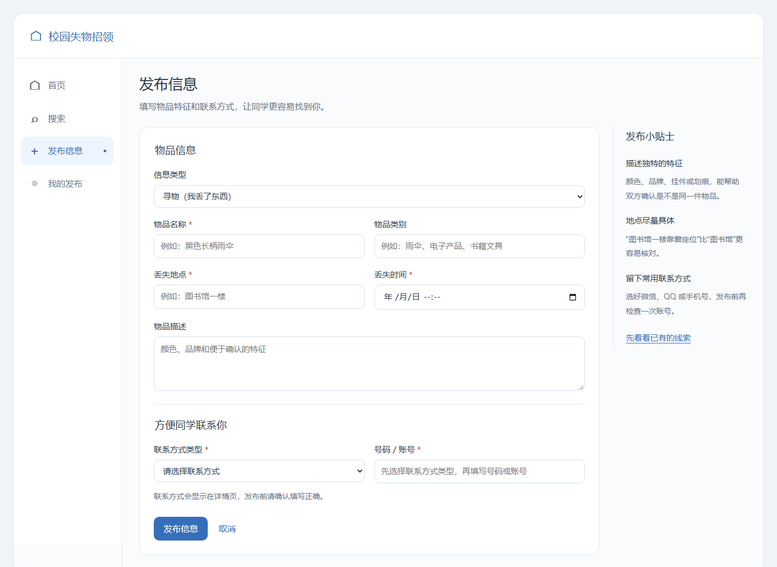
Task: Click into the 丢失地点 field
Action: click(x=259, y=296)
